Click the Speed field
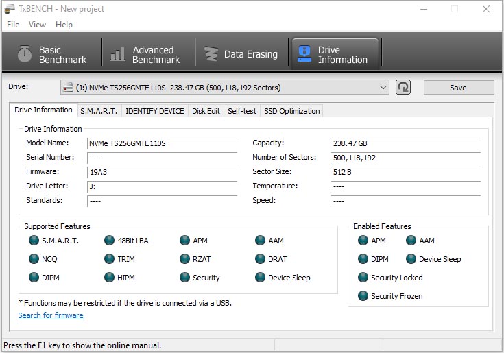 pos(406,201)
